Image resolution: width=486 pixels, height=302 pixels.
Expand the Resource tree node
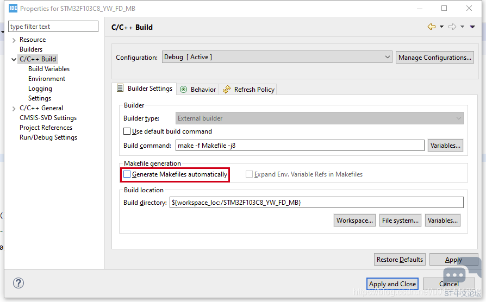click(14, 40)
